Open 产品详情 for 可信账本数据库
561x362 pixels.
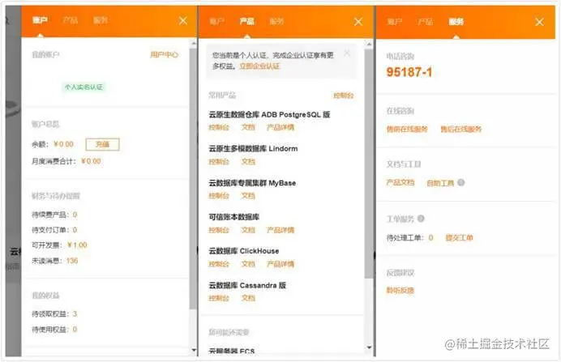click(x=280, y=230)
